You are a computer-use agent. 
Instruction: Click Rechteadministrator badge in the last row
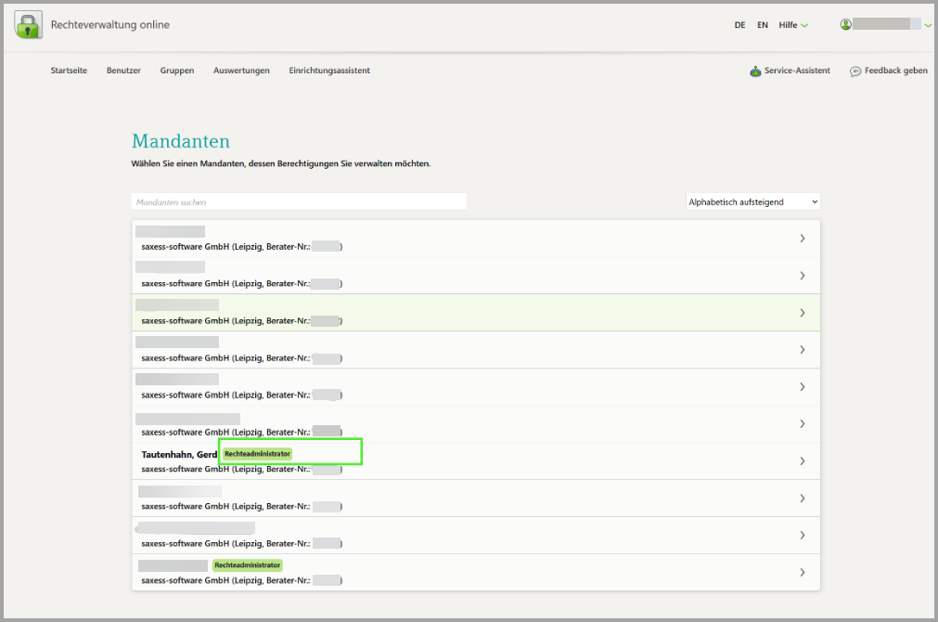(x=247, y=564)
